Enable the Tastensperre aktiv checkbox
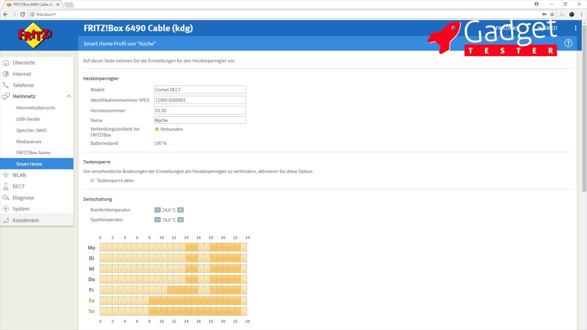Image resolution: width=587 pixels, height=330 pixels. 92,180
